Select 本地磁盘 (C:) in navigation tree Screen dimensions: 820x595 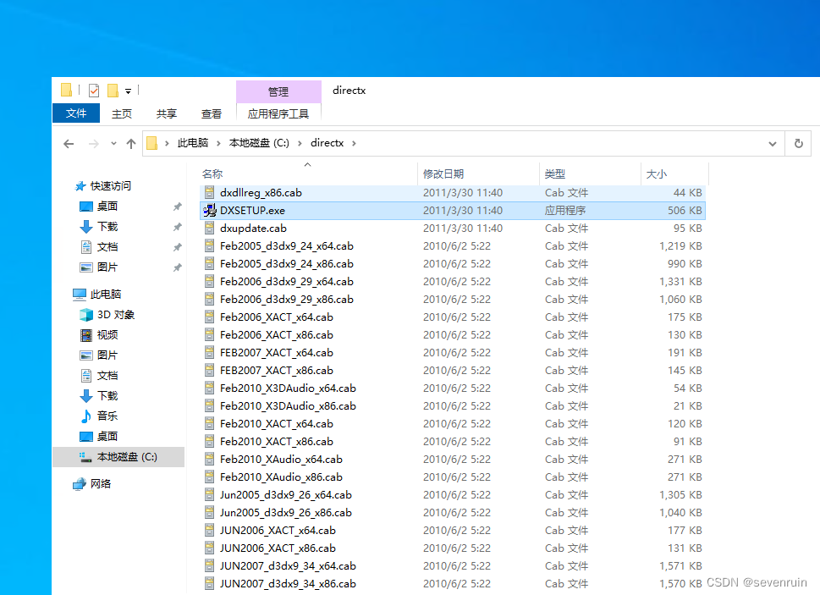pyautogui.click(x=127, y=457)
